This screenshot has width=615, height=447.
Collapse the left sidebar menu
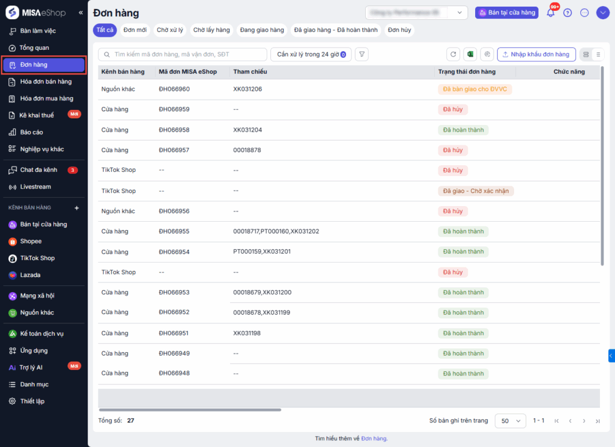click(80, 13)
